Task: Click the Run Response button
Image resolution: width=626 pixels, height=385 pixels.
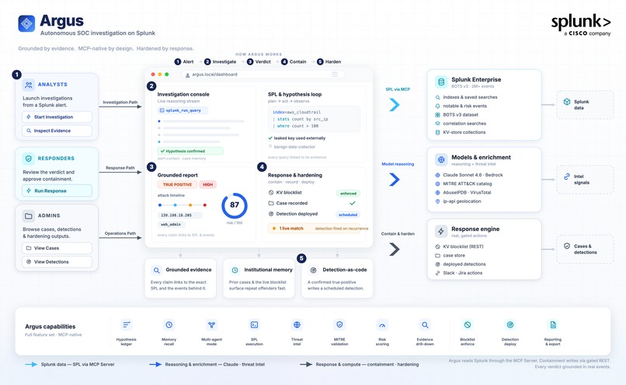Action: 57,191
